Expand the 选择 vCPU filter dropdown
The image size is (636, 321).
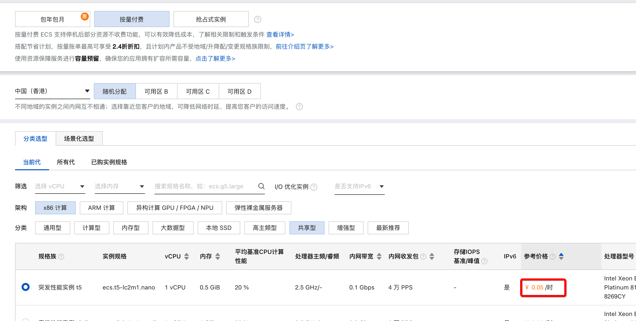(60, 186)
